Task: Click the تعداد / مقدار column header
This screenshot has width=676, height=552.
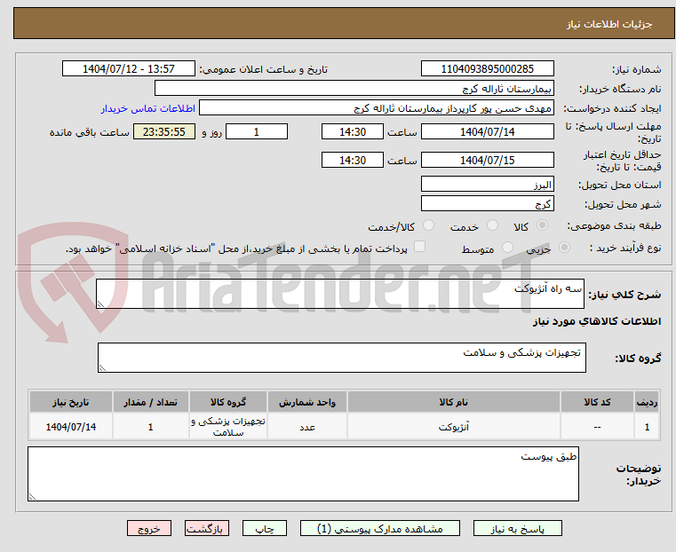Action: coord(150,402)
